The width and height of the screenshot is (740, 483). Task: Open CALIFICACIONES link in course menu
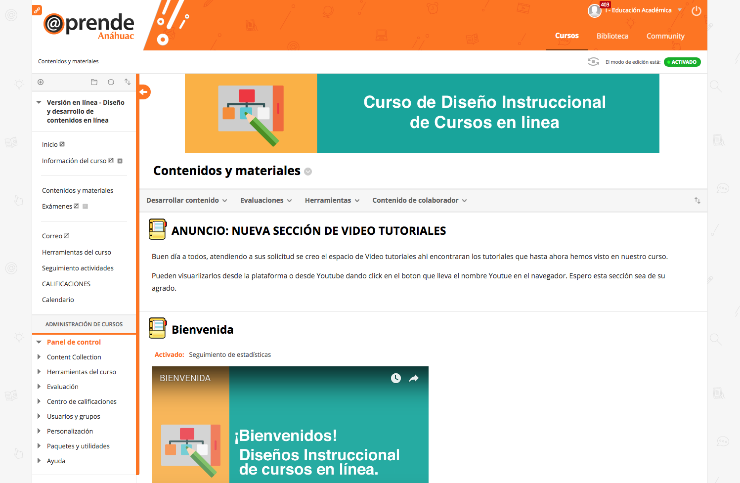pyautogui.click(x=66, y=284)
